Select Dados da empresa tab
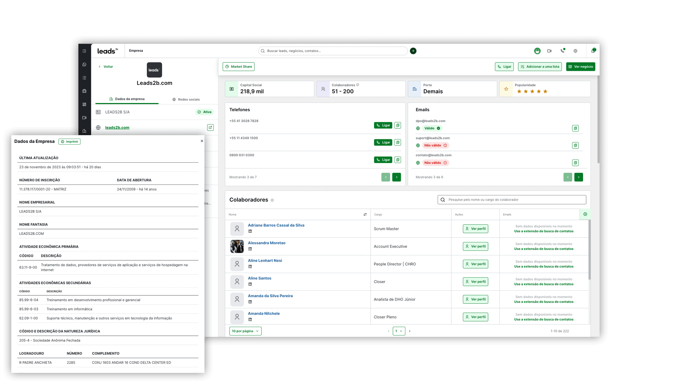This screenshot has width=678, height=381. (x=127, y=99)
